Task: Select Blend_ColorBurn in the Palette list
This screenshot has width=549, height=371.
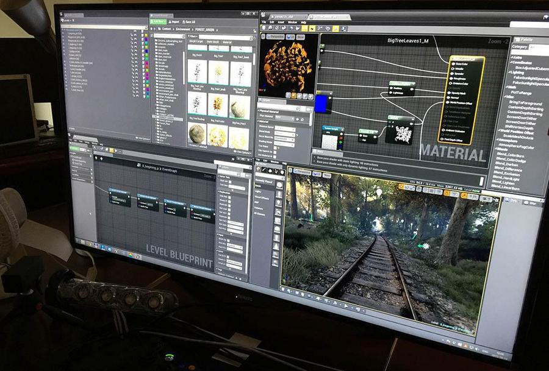Action: [510, 155]
